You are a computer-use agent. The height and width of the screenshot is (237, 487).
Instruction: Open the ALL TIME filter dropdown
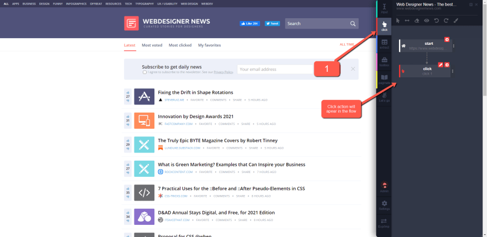click(348, 45)
